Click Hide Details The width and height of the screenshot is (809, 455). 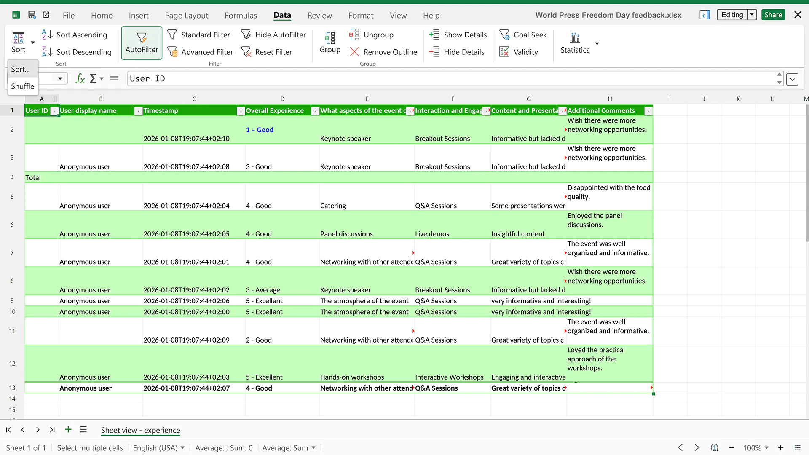pyautogui.click(x=456, y=52)
